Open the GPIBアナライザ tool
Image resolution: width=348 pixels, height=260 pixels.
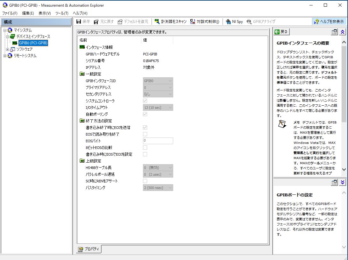pos(261,22)
